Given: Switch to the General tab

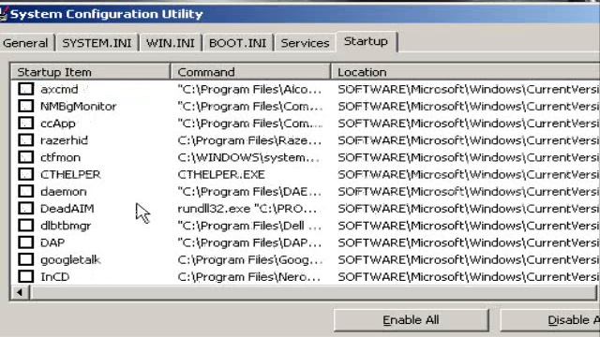Looking at the screenshot, I should [x=25, y=43].
